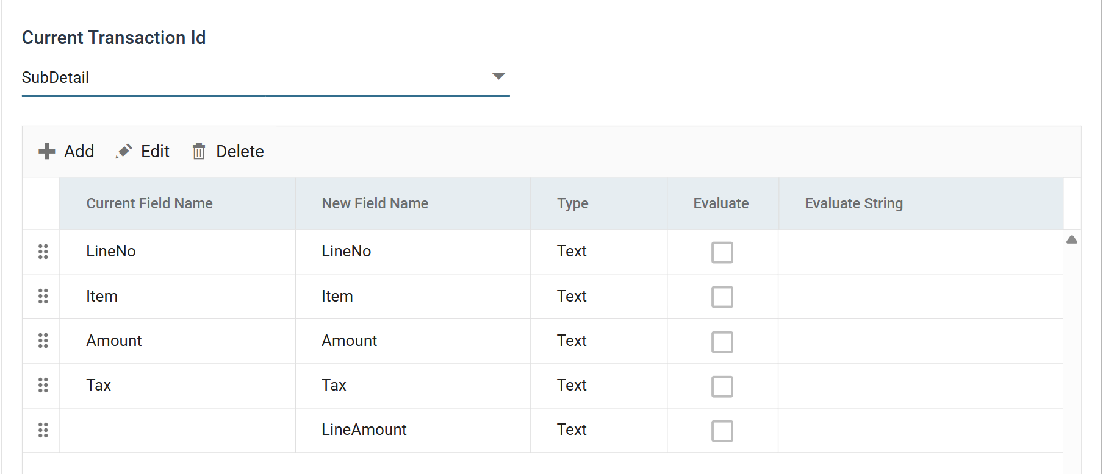
Task: Click the New Field Name column header
Action: (x=413, y=203)
